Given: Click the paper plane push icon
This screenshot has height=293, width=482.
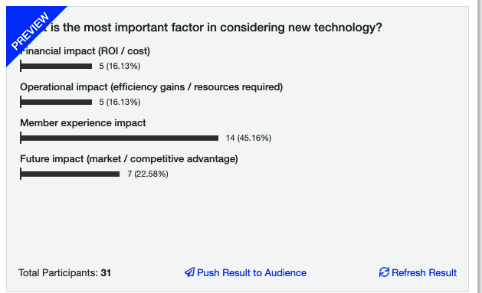Looking at the screenshot, I should pyautogui.click(x=189, y=272).
